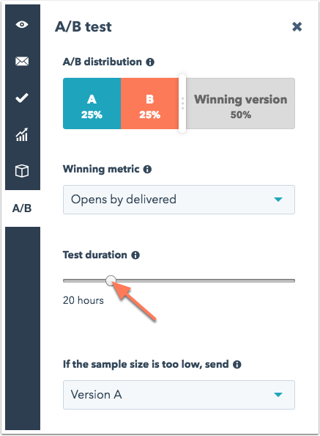
Task: Select the blue A 25% segment
Action: [x=92, y=103]
